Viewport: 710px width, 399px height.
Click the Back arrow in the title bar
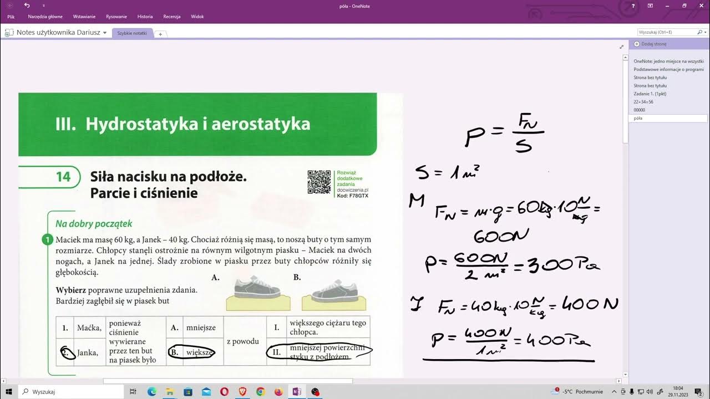(x=11, y=6)
